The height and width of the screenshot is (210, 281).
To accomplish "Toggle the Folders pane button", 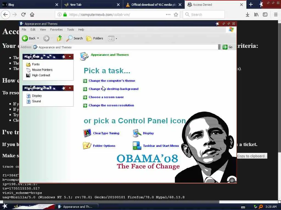I will coord(95,38).
